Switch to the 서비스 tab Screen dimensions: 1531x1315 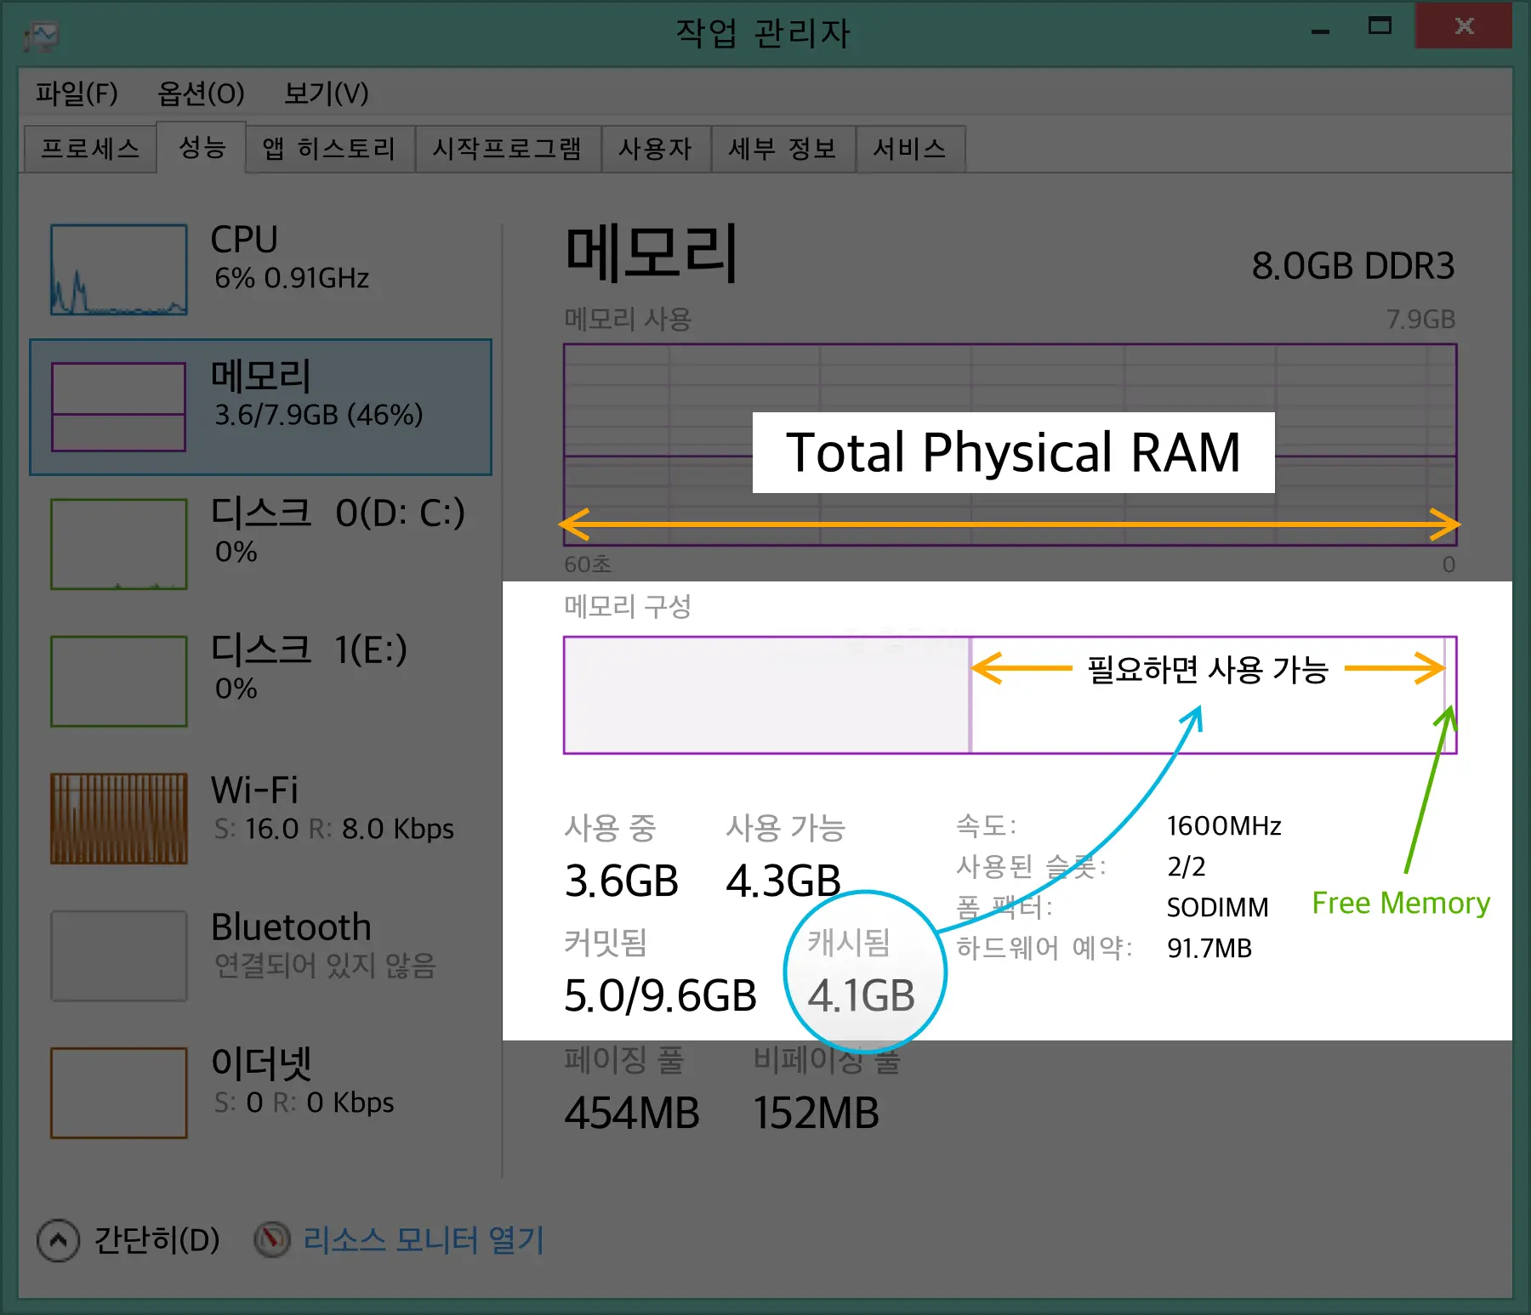pos(910,149)
